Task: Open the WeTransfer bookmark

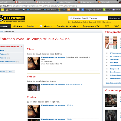Action: [x=34, y=10]
